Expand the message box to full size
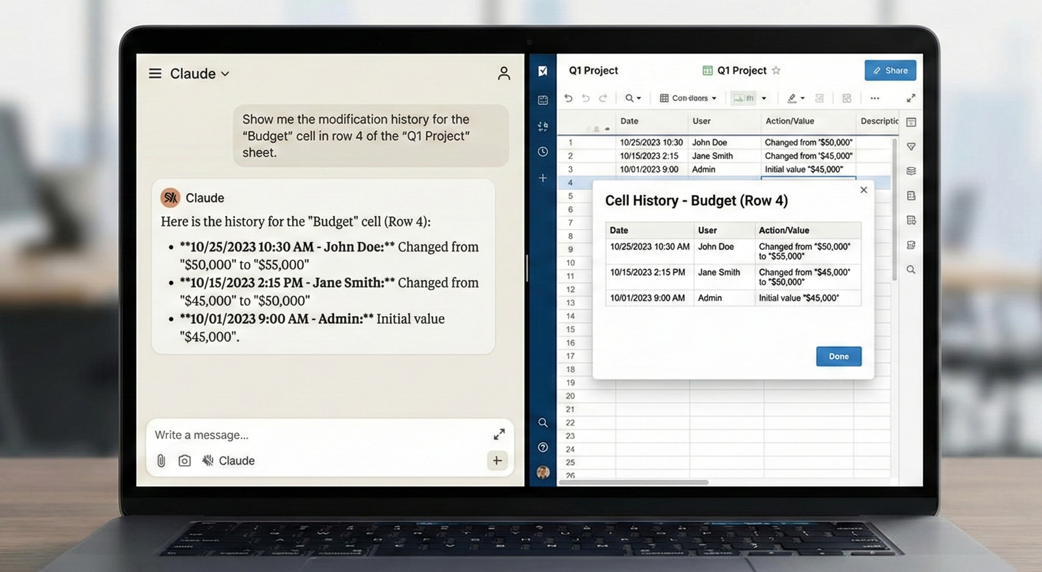The width and height of the screenshot is (1042, 572). 499,434
